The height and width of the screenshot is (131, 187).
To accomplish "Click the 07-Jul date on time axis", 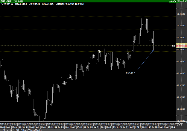I will coord(80,127).
